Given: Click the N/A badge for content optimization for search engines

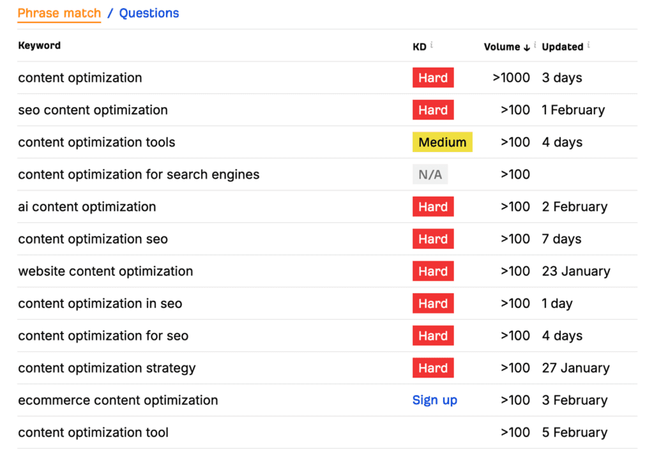Looking at the screenshot, I should (x=430, y=174).
